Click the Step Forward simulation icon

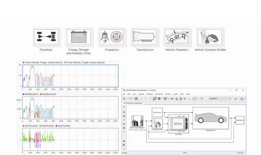tap(185, 98)
